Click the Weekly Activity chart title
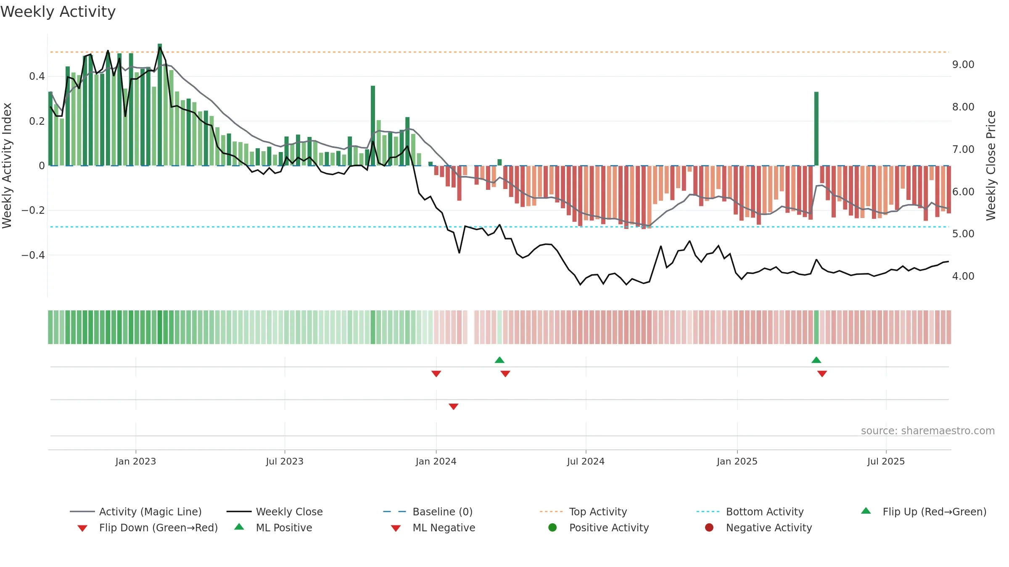 tap(58, 12)
